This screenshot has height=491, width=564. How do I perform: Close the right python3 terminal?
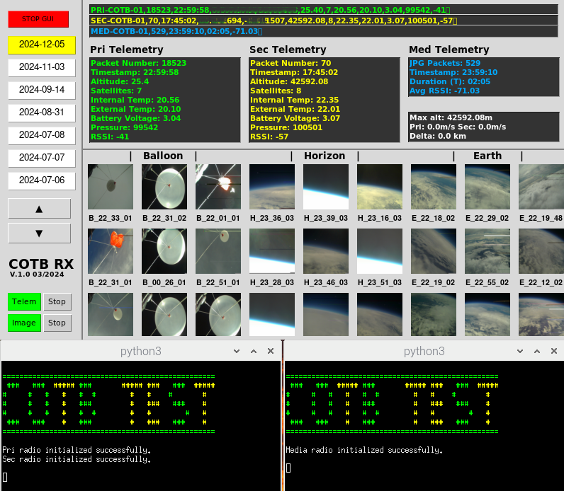pos(554,352)
